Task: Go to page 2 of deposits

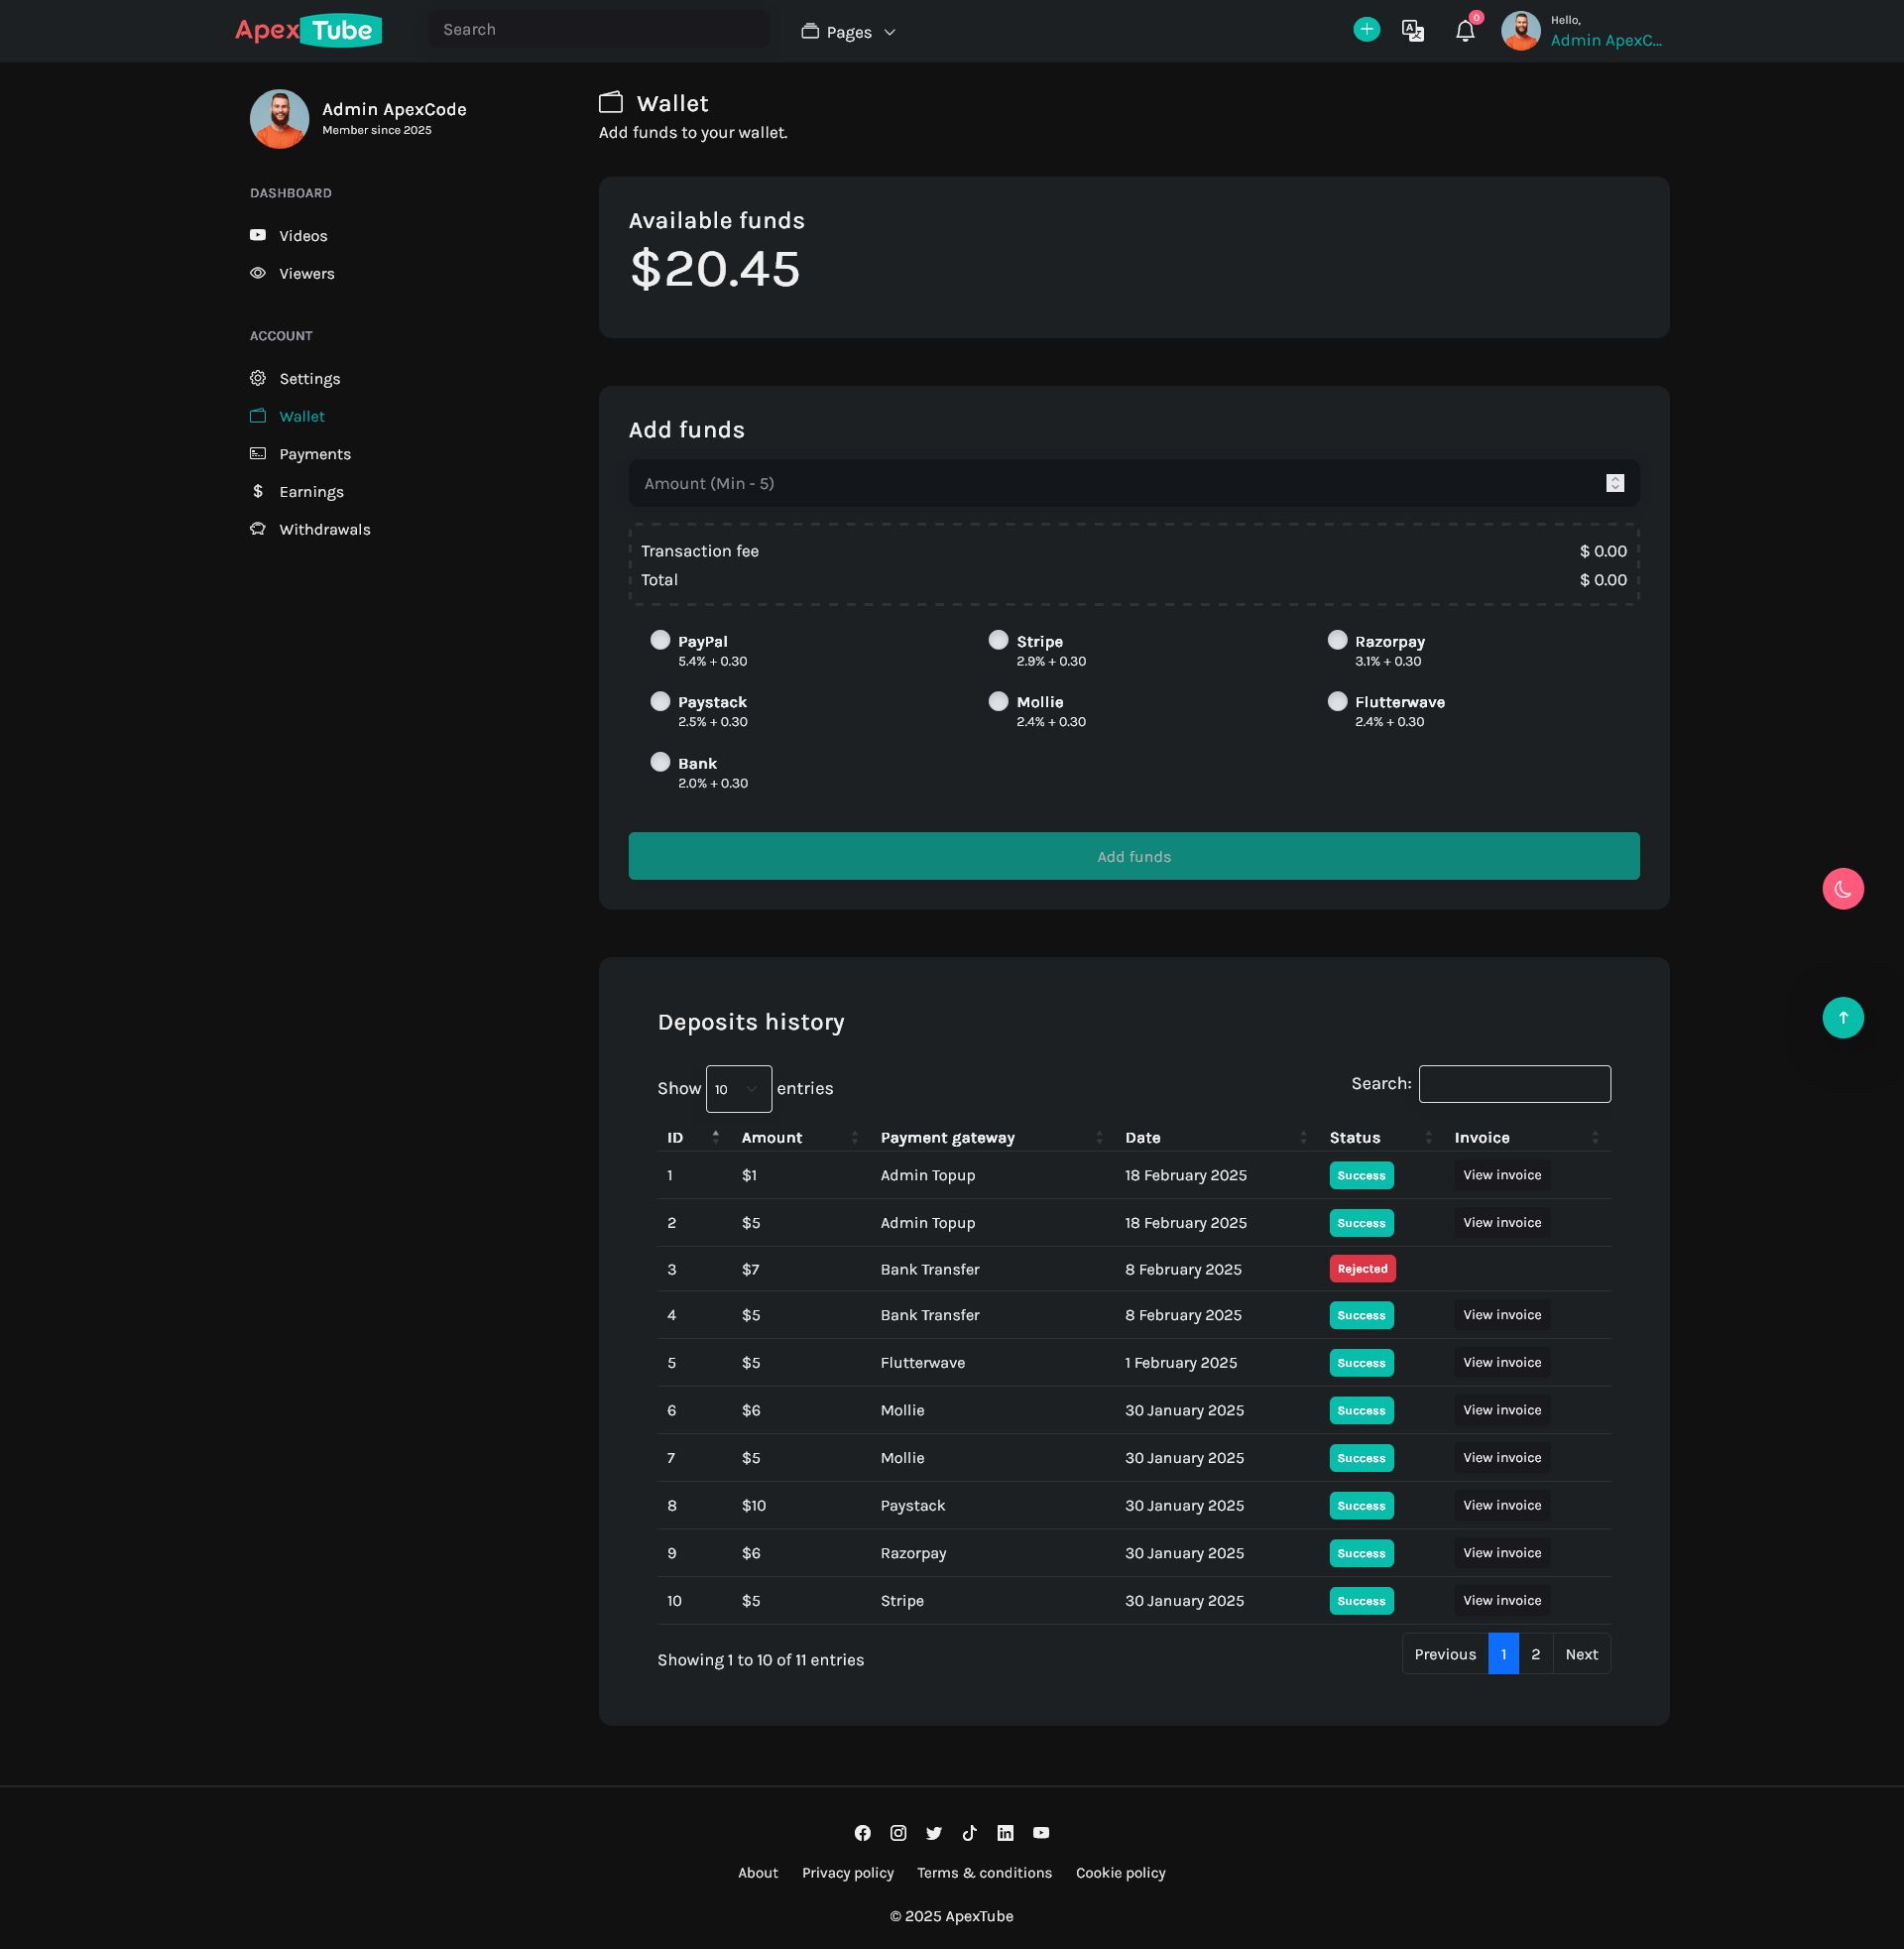Action: pos(1535,1653)
